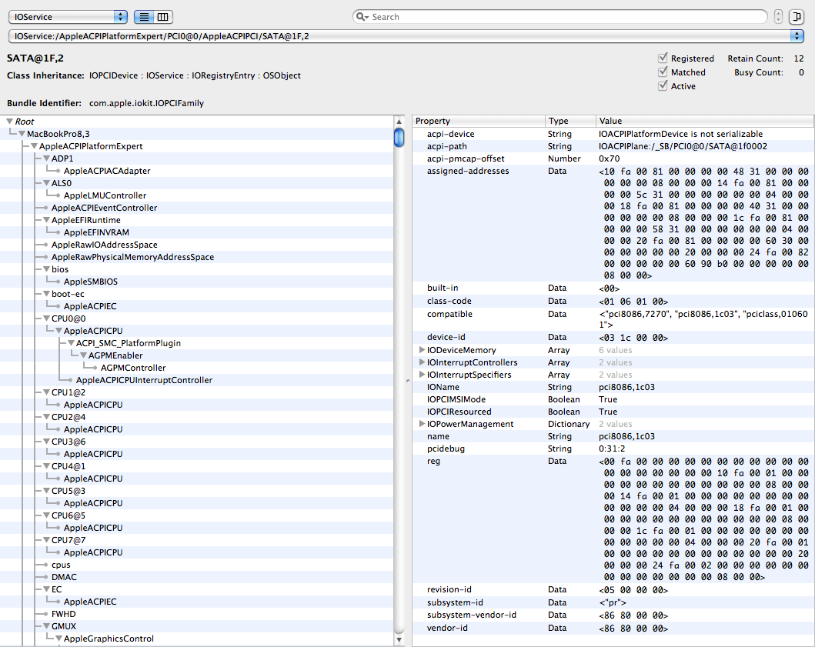Screen dimensions: 815x647
Task: Collapse the AGPMEnabler node
Action: pos(83,355)
